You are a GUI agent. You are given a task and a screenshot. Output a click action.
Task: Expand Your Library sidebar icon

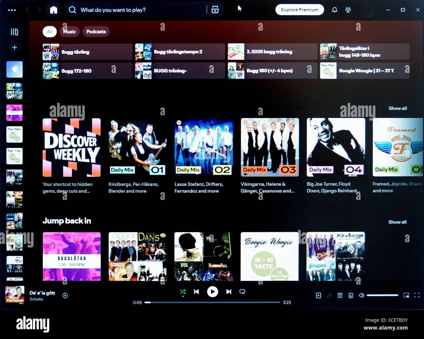pos(14,32)
